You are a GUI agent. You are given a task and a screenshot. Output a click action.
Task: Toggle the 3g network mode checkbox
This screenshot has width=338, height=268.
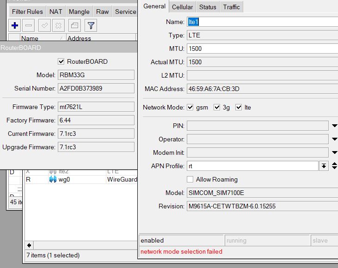click(217, 107)
